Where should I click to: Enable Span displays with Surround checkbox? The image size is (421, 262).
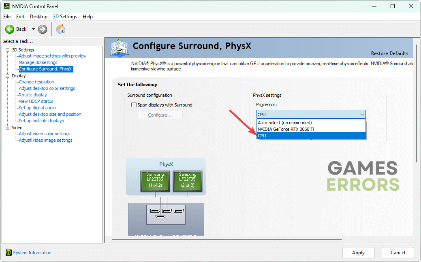pyautogui.click(x=134, y=105)
